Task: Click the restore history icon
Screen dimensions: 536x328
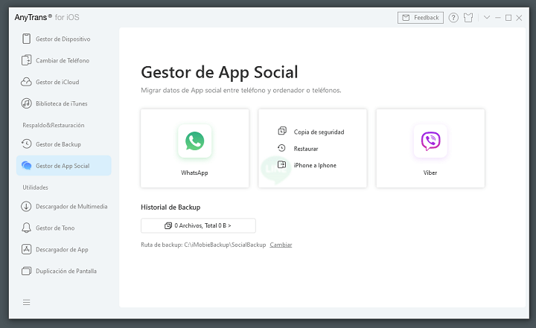Action: pos(281,148)
